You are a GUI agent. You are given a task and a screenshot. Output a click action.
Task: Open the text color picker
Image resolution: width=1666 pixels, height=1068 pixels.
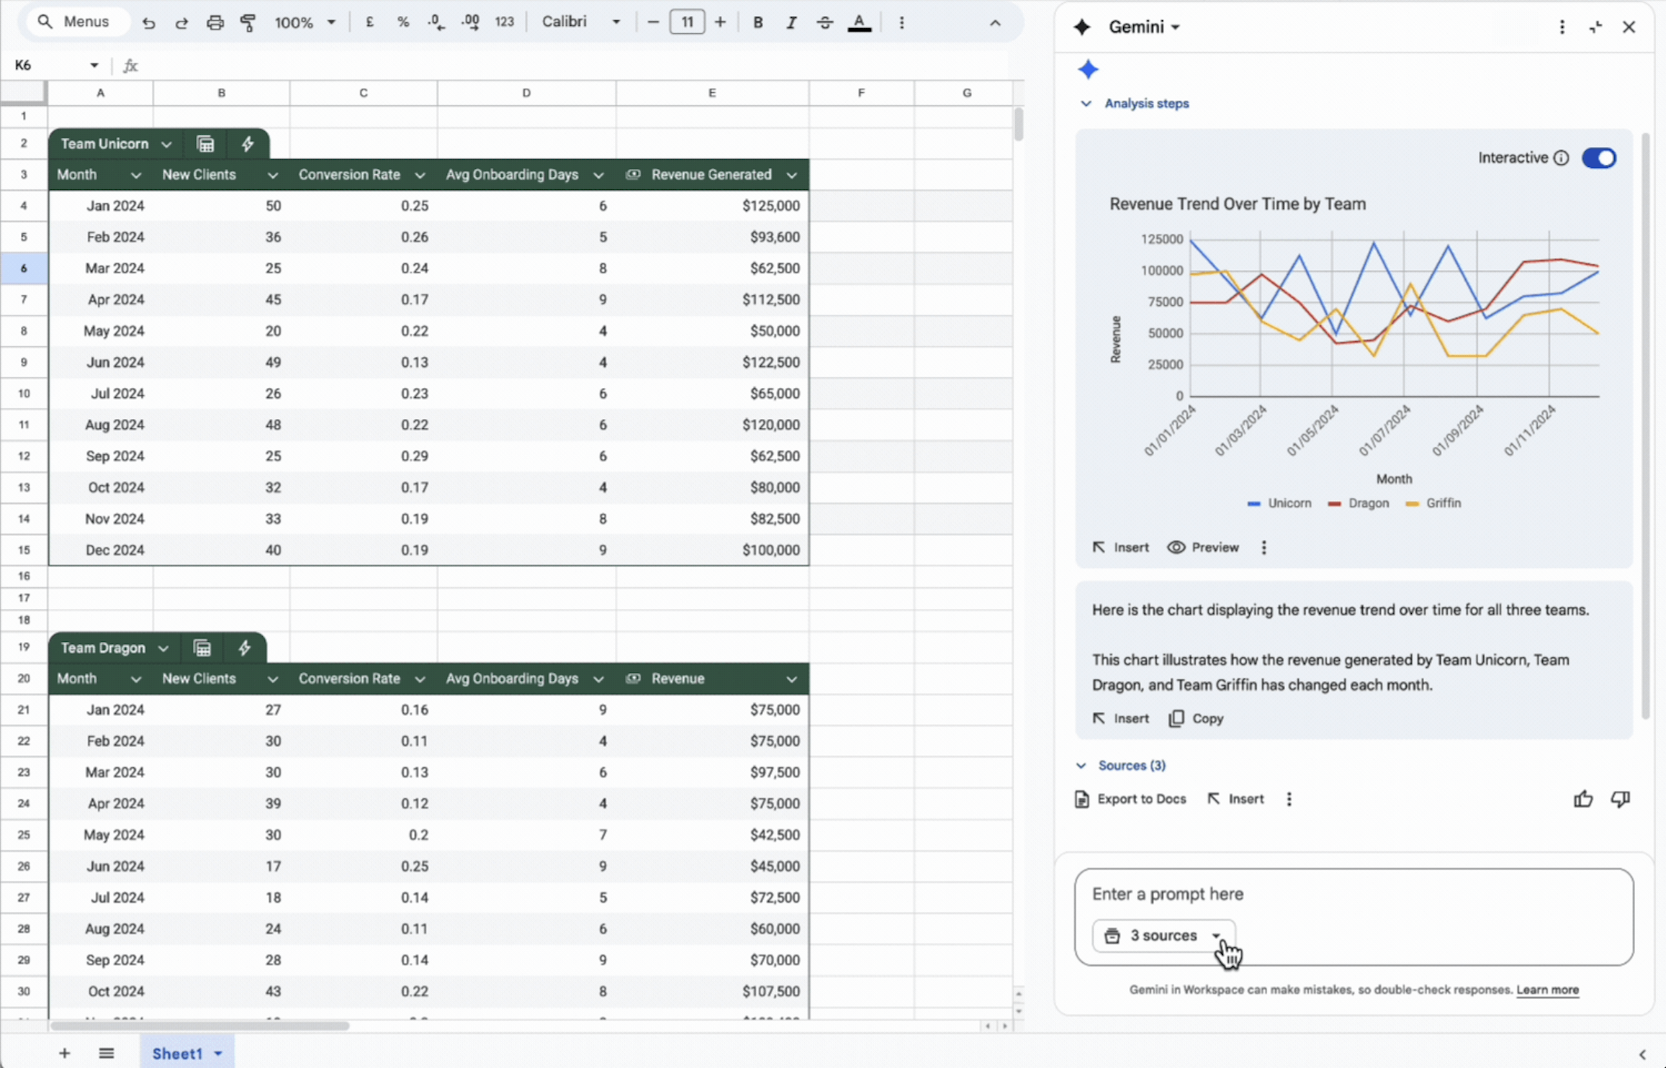859,22
